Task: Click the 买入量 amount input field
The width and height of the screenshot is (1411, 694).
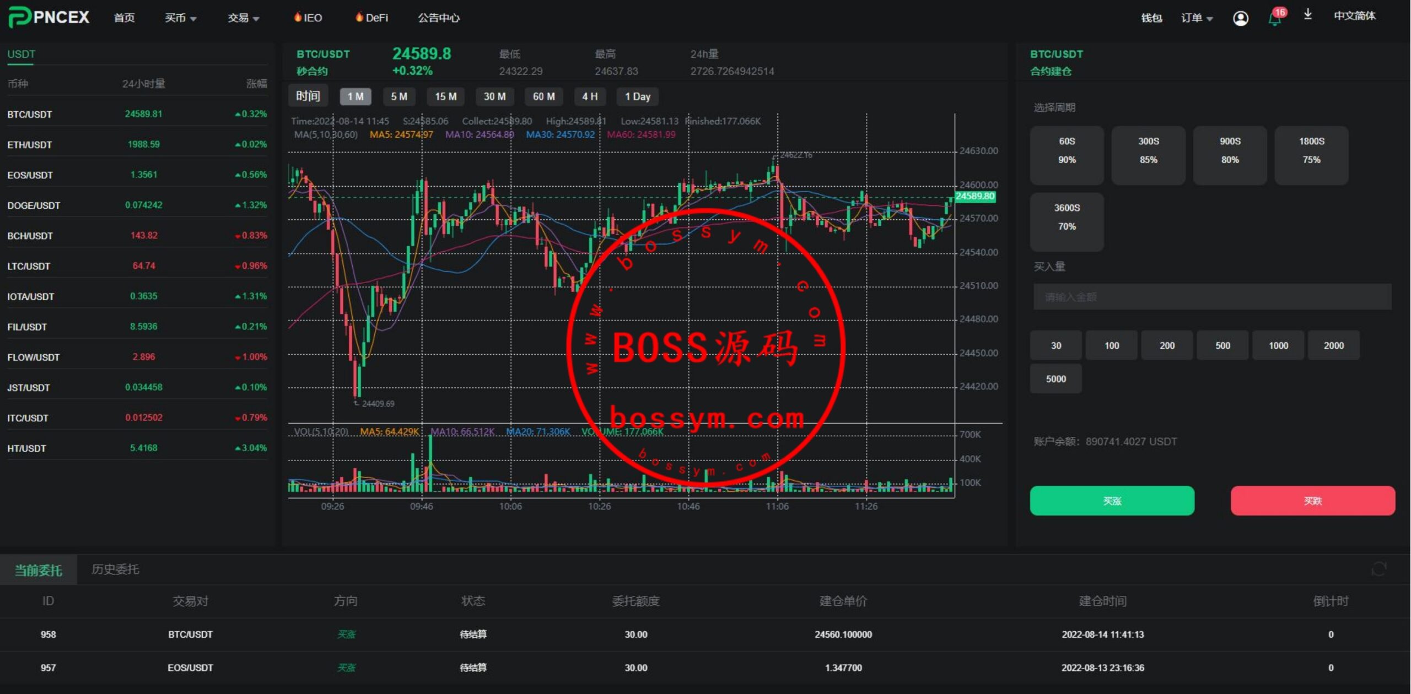Action: (x=1212, y=297)
